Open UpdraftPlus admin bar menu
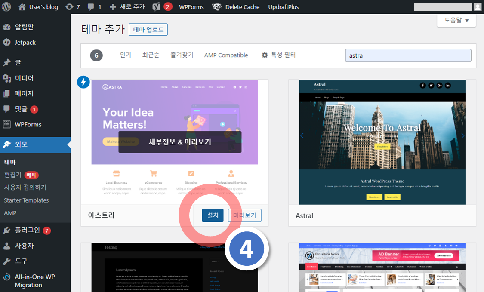Screen dimensions: 484x292 click(x=284, y=7)
